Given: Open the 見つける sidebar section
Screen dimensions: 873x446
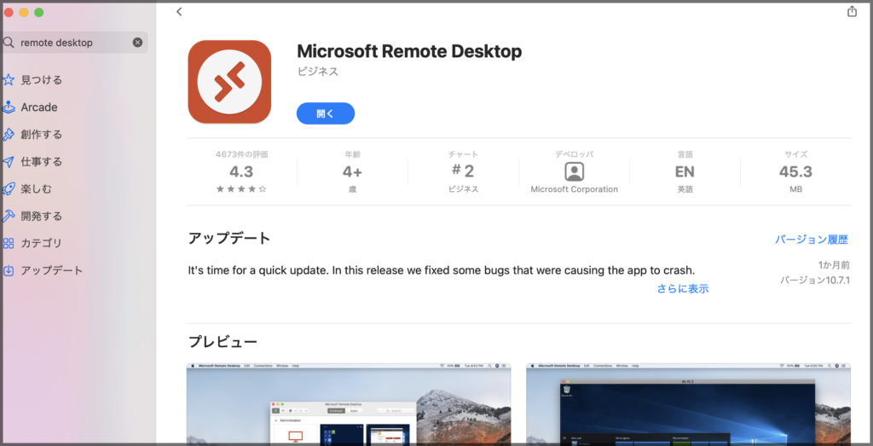Looking at the screenshot, I should pos(41,79).
